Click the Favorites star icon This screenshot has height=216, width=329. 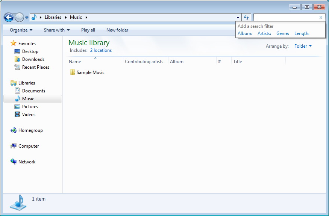(x=14, y=43)
